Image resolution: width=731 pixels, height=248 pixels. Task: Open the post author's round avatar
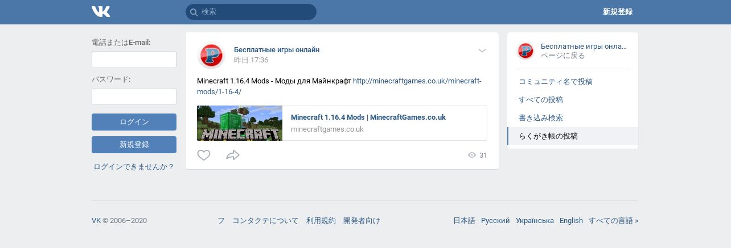[x=211, y=56]
